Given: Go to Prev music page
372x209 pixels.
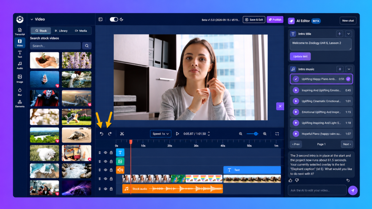Looking at the screenshot, I should [x=296, y=144].
